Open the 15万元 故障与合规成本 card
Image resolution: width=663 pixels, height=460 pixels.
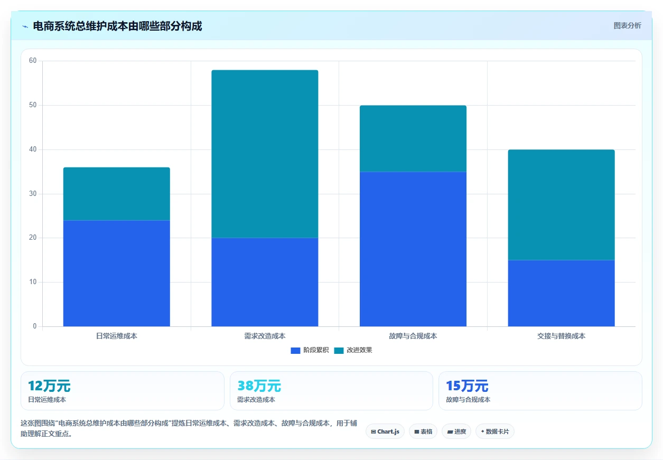(x=540, y=391)
